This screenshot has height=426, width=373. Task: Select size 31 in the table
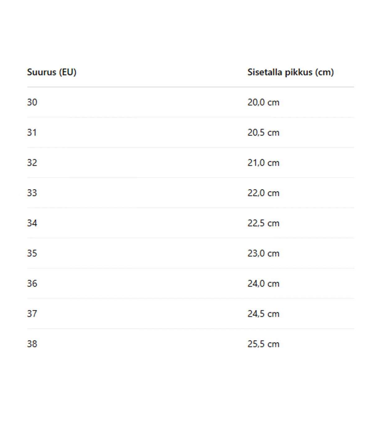[x=32, y=132]
